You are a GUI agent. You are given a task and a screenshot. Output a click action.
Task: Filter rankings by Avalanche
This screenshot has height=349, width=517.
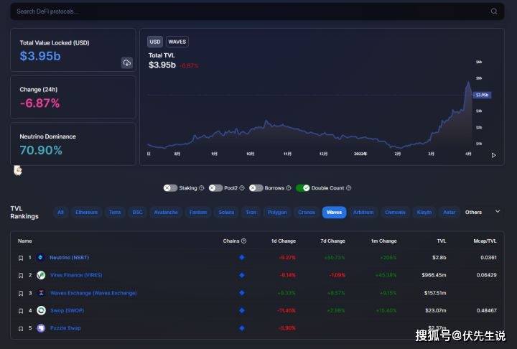[166, 212]
